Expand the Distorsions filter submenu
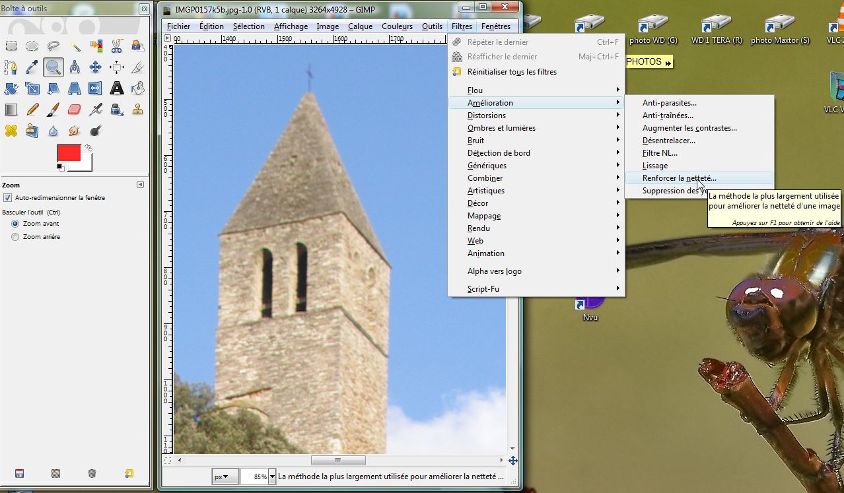This screenshot has height=493, width=844. point(536,115)
